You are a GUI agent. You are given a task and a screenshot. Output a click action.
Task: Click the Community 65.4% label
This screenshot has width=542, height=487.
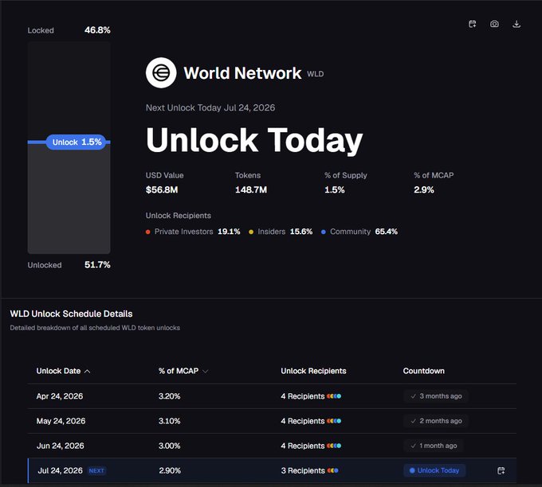[363, 232]
